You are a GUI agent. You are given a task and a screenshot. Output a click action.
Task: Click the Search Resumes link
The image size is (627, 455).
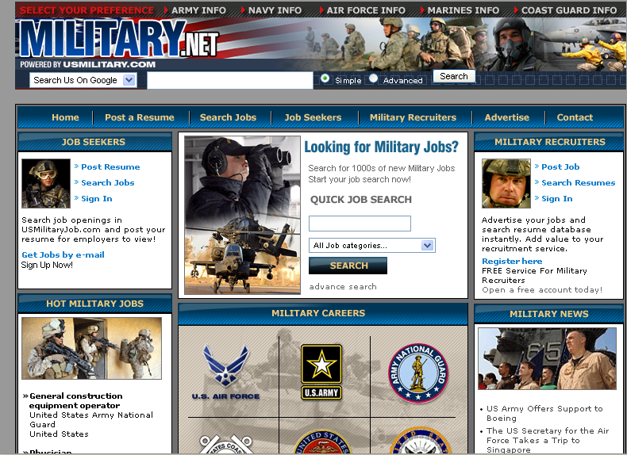[x=579, y=182]
